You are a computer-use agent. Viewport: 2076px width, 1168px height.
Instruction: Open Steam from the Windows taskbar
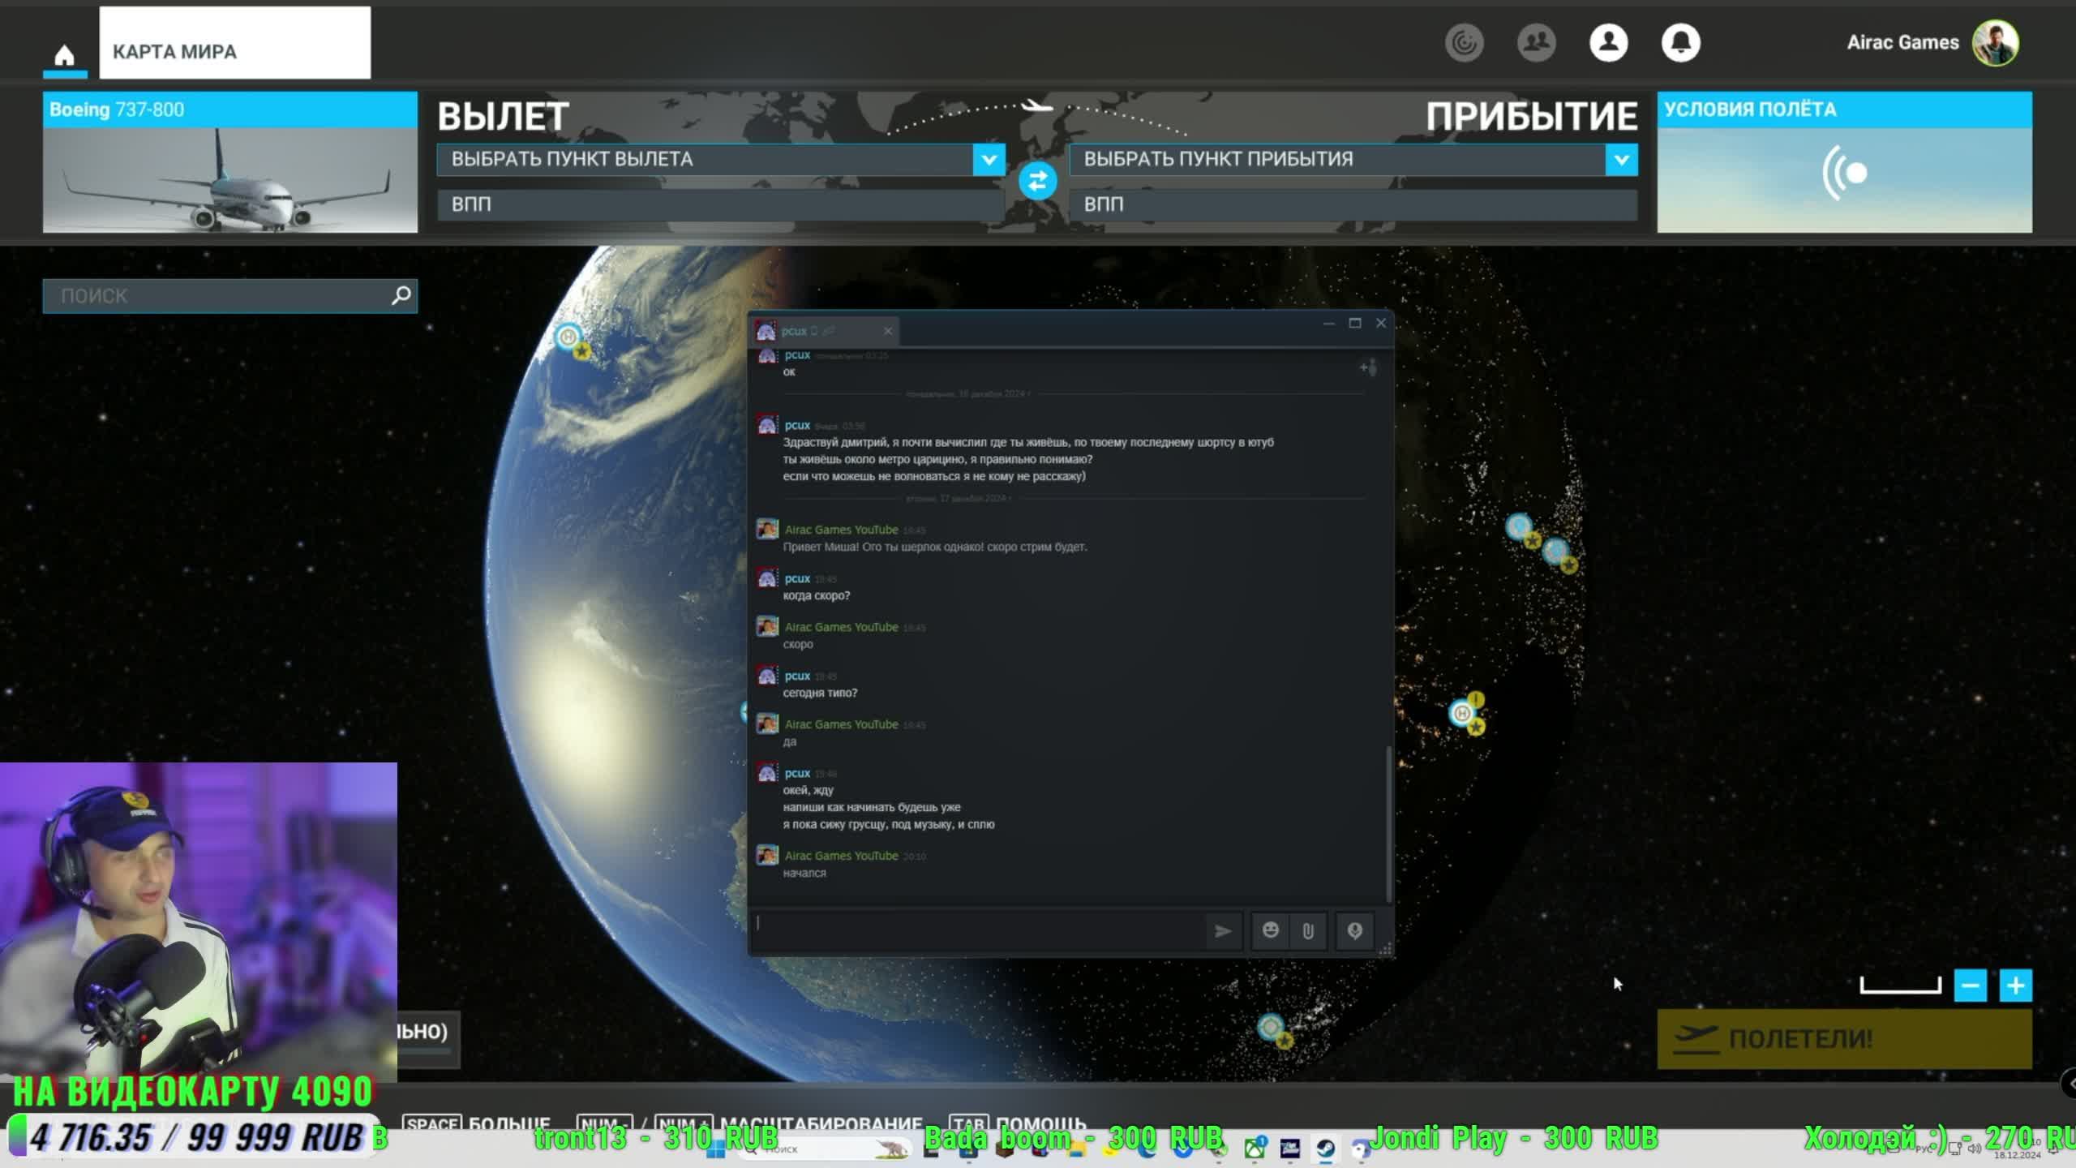point(1325,1149)
